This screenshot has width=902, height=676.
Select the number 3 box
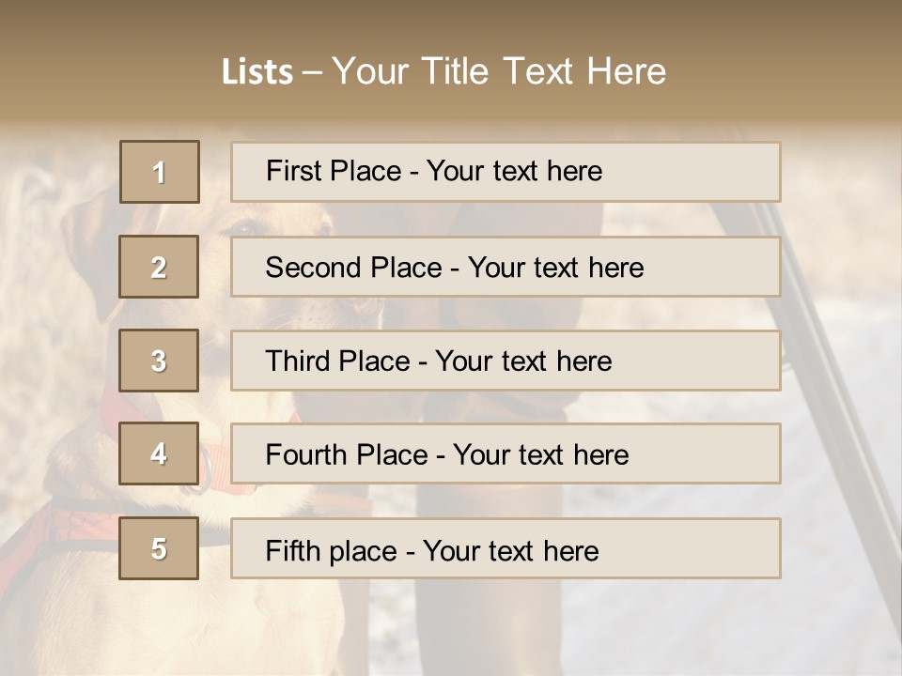tap(159, 361)
